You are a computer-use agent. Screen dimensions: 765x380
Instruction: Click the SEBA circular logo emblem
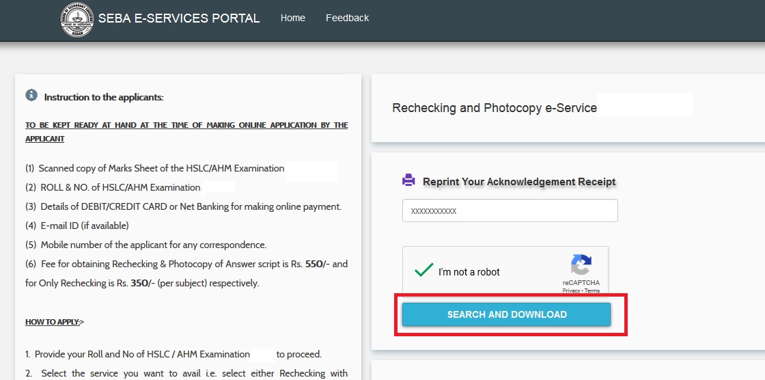[x=78, y=19]
